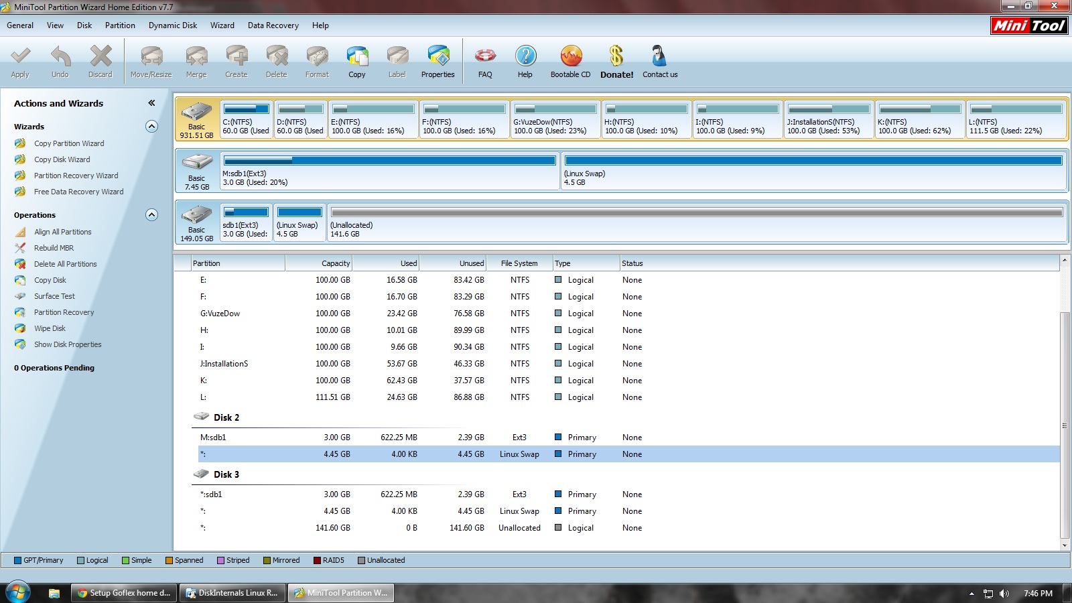Collapse the Wizards section
1072x603 pixels.
click(152, 127)
